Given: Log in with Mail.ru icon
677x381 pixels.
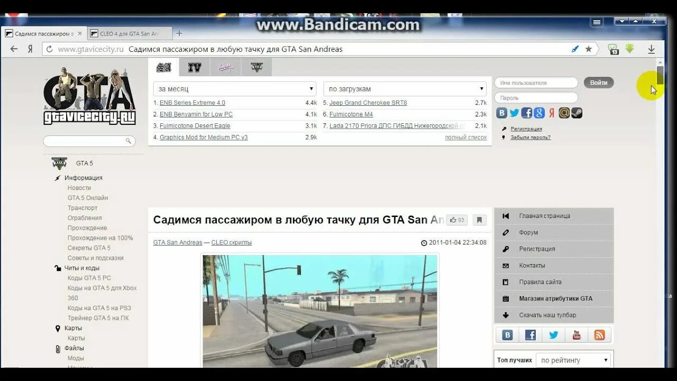Looking at the screenshot, I should click(564, 113).
